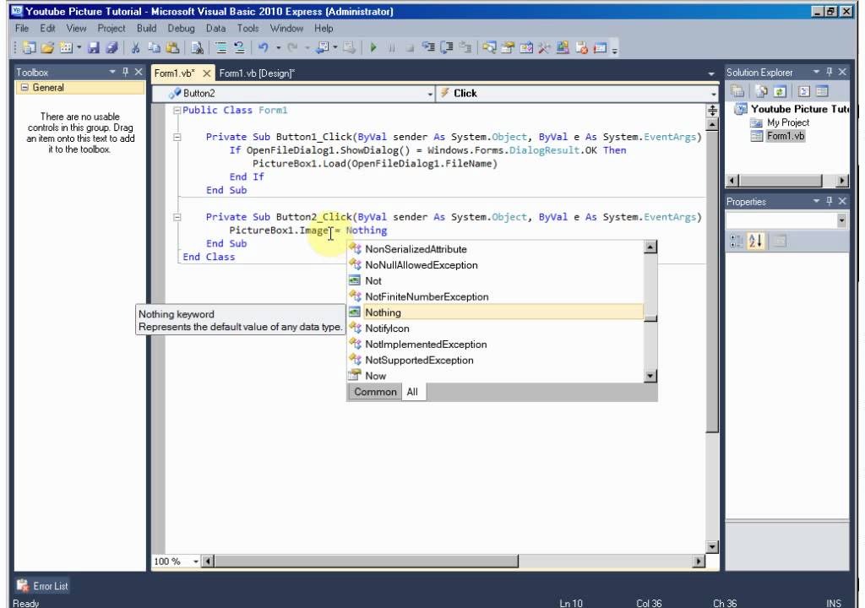Select Nothing in the IntelliSense list
The height and width of the screenshot is (608, 865).
(495, 312)
